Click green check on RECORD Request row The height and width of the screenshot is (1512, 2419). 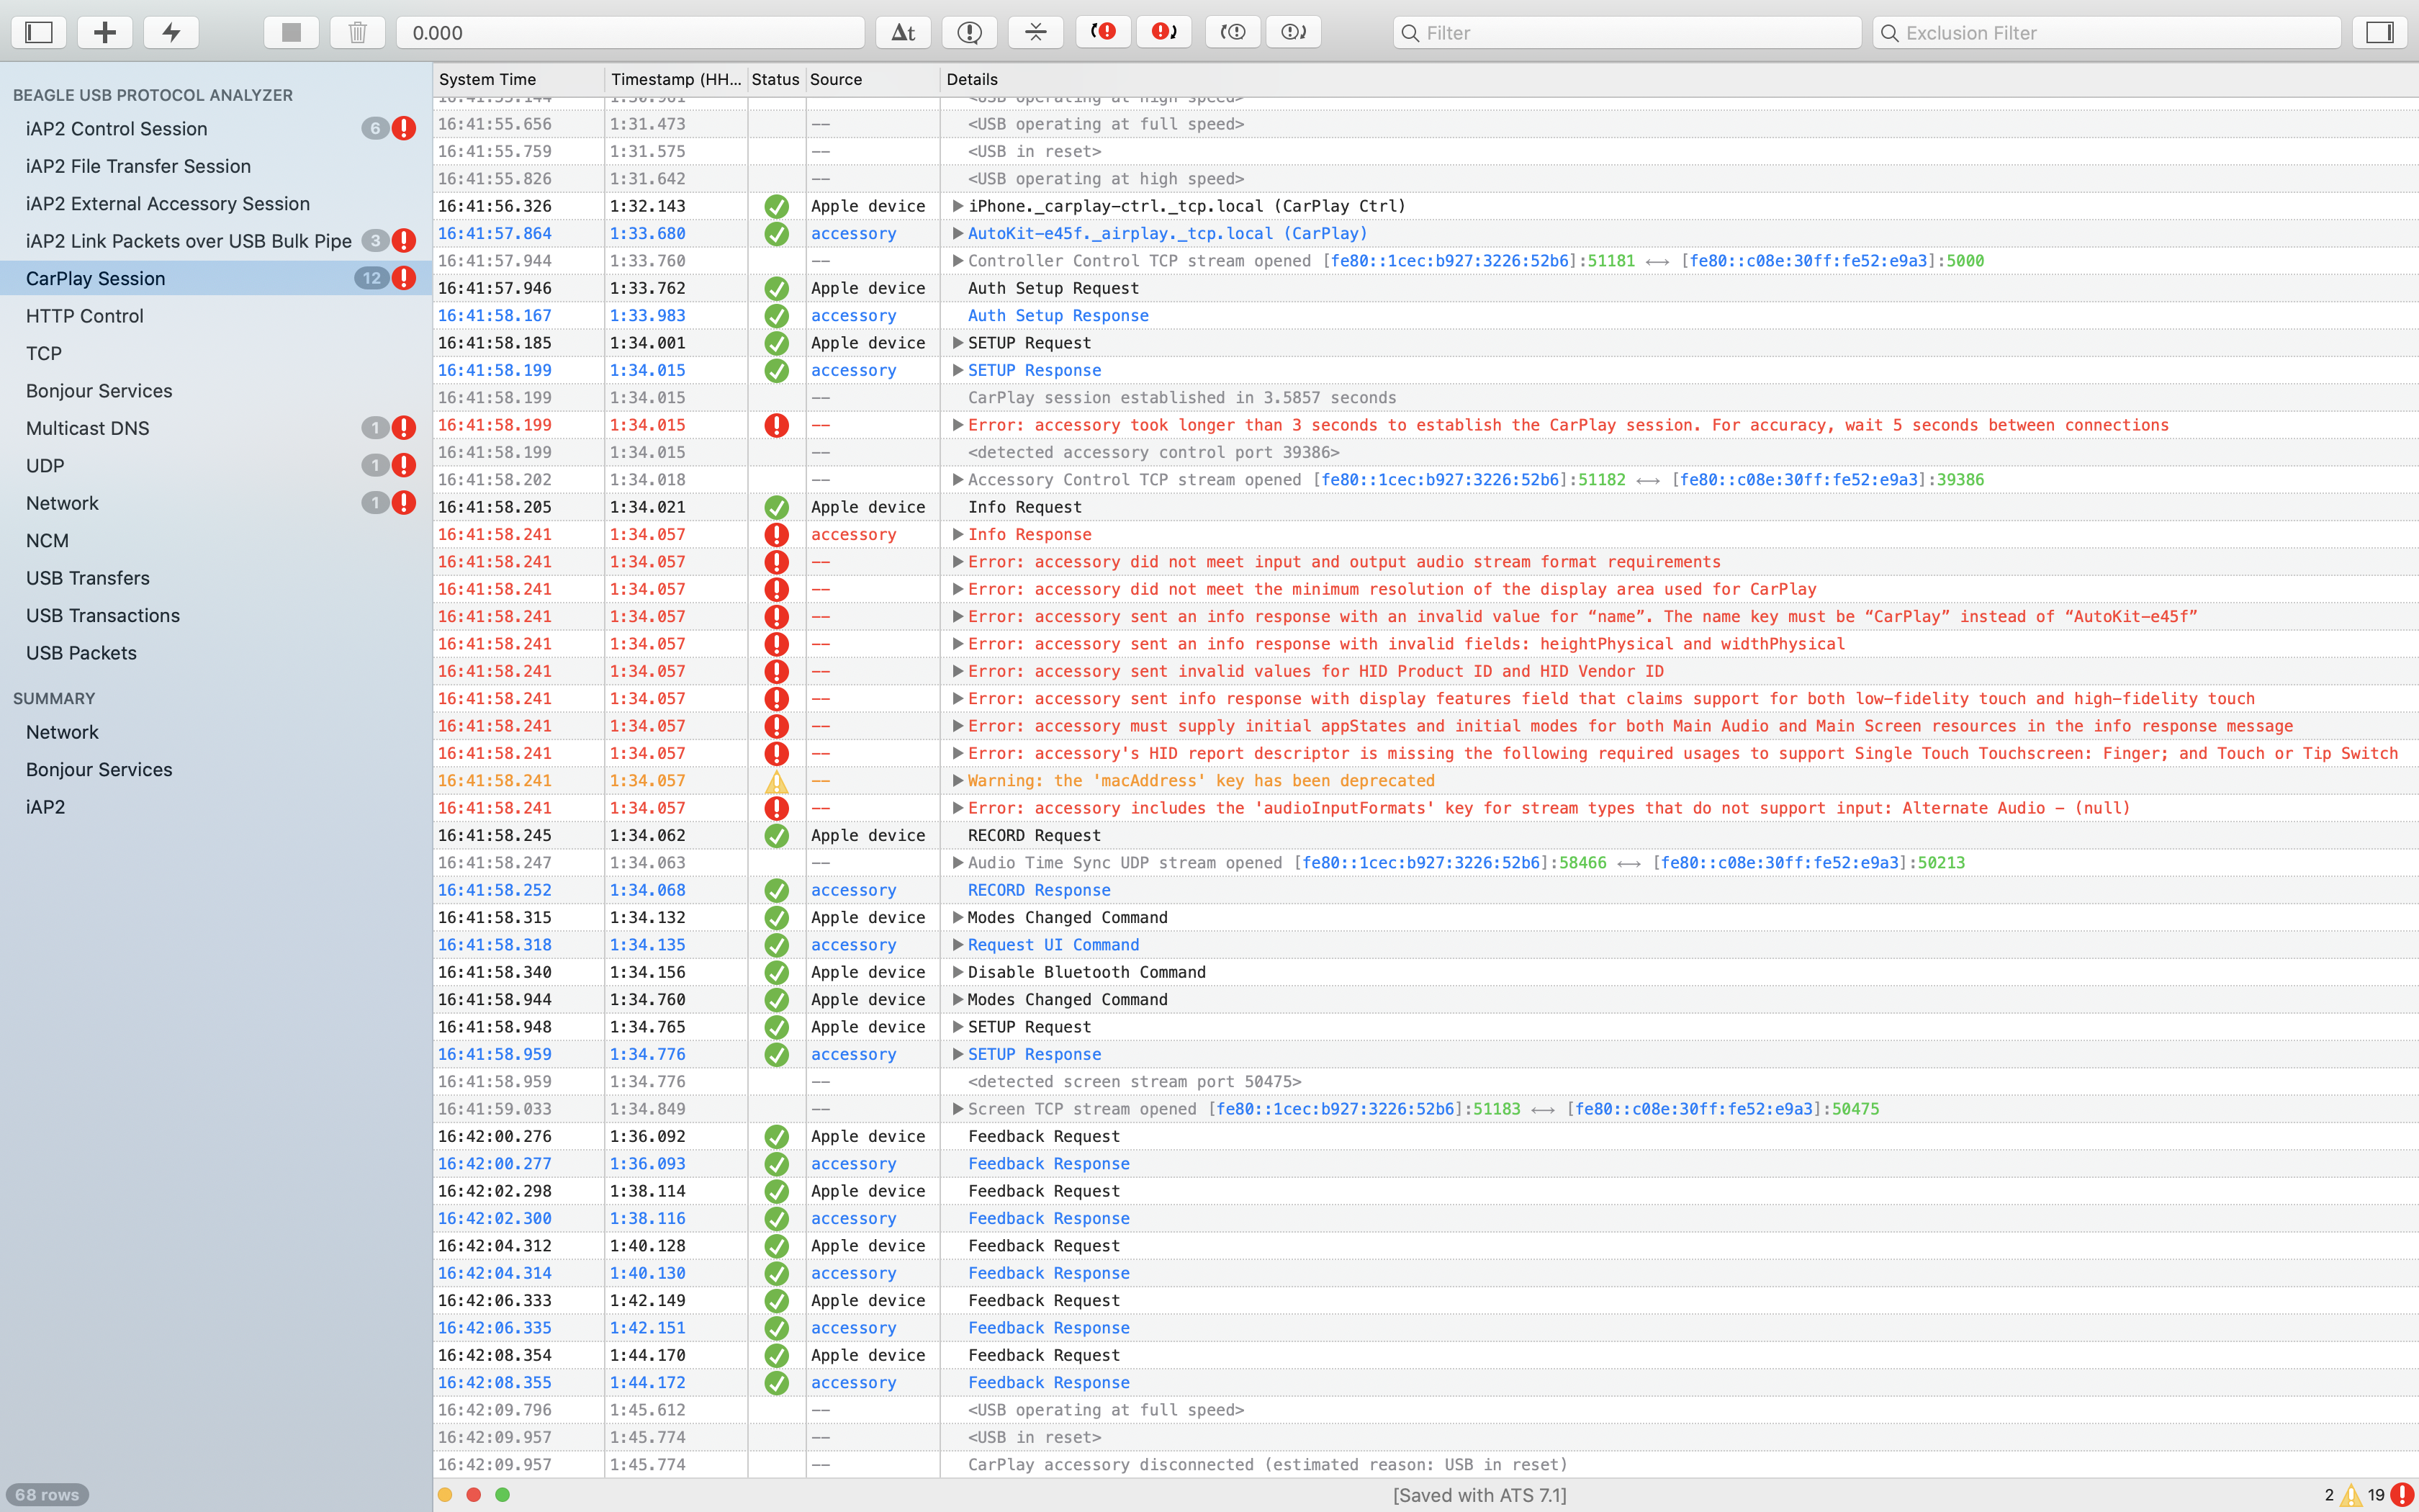tap(777, 836)
